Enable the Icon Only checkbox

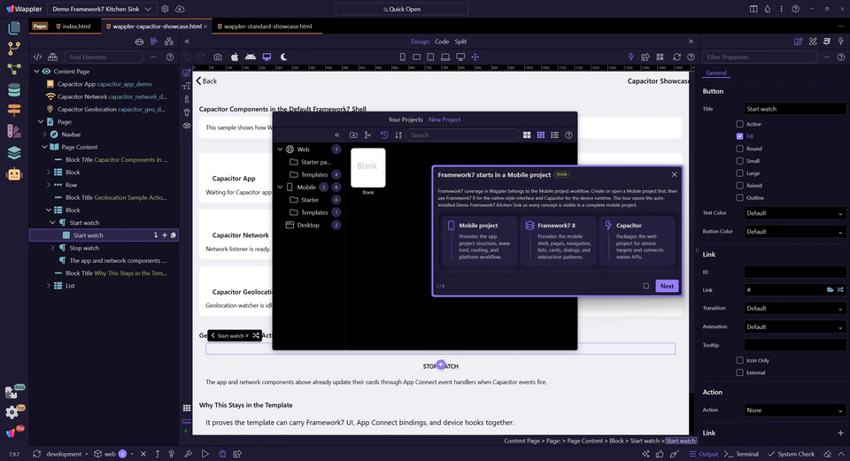(739, 360)
